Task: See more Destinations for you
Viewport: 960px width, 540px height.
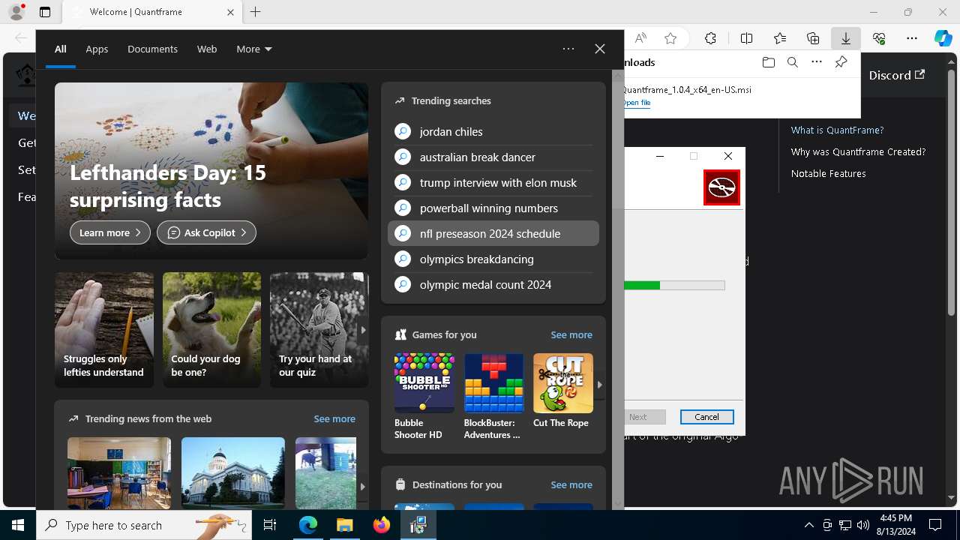Action: [571, 484]
